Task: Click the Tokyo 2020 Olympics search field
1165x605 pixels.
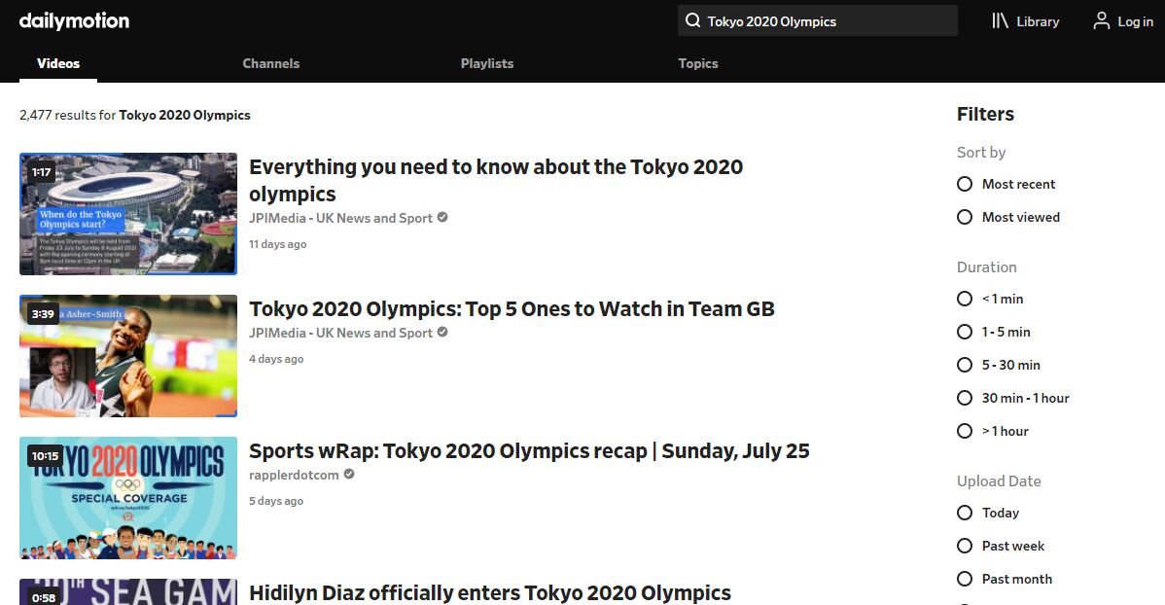Action: pos(827,20)
